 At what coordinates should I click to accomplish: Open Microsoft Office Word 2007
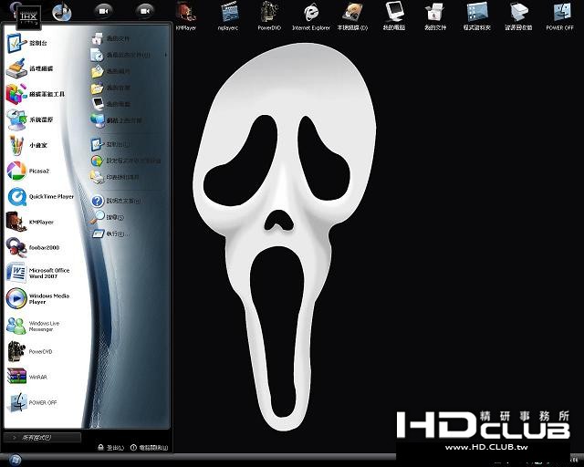tap(37, 273)
